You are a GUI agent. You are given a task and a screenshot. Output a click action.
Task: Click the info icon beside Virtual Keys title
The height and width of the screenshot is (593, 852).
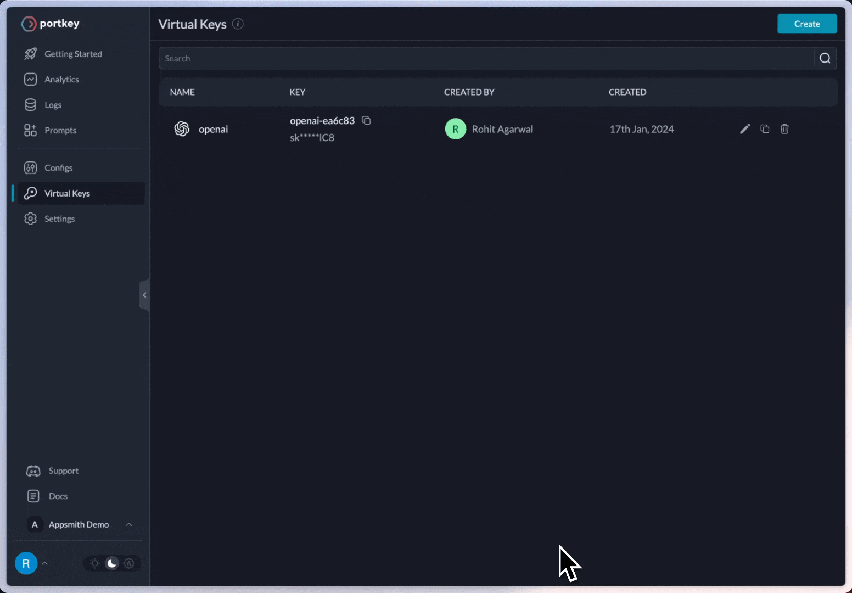point(238,24)
